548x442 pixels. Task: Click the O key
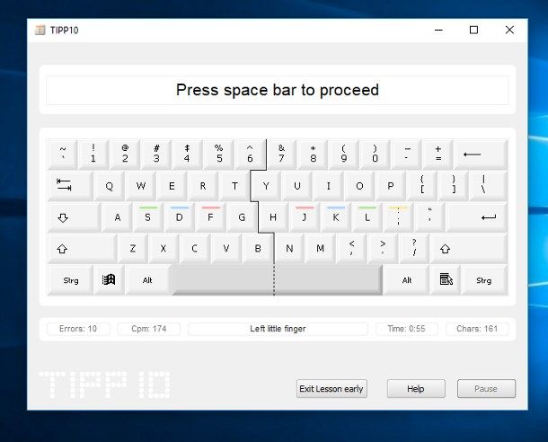359,186
